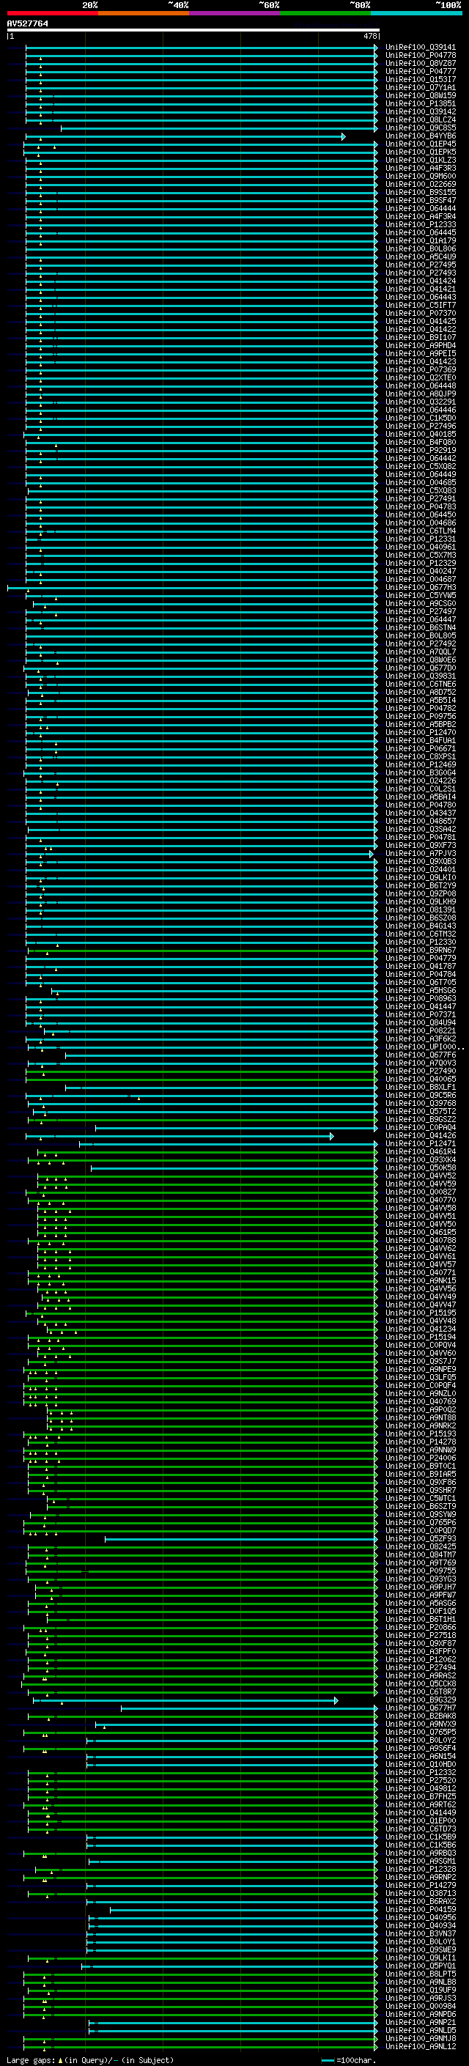Select hit UniRef100_Q41234

[421, 1329]
